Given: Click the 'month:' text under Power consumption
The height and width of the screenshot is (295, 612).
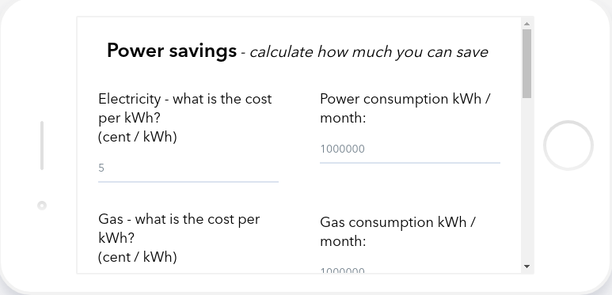Looking at the screenshot, I should pyautogui.click(x=343, y=118).
